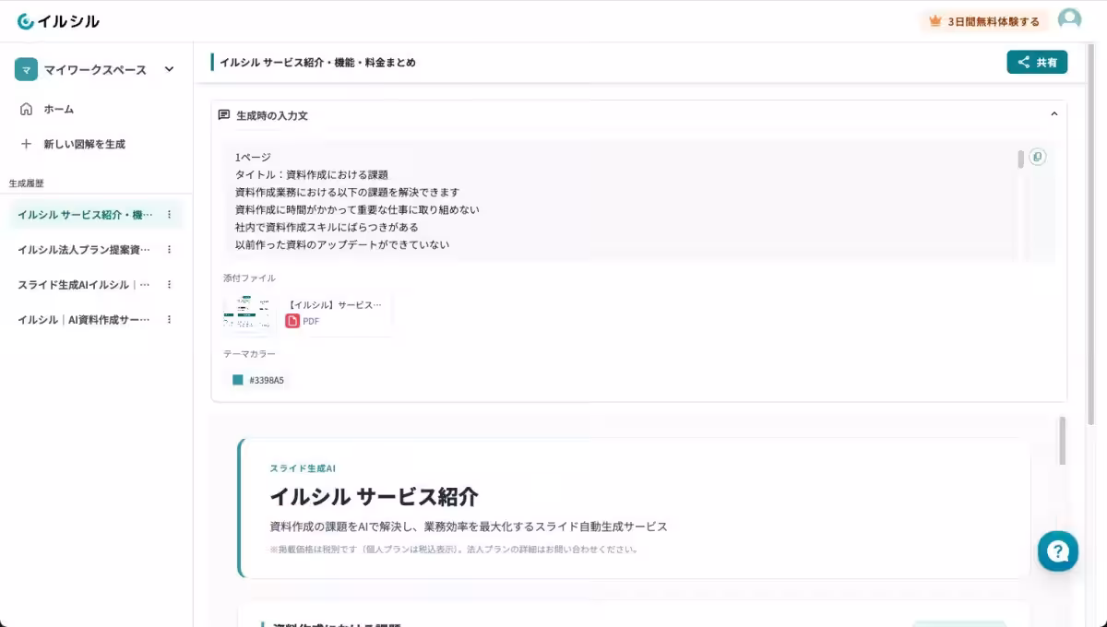Open more options for スライド生成AIイルシル history item
This screenshot has width=1107, height=627.
click(169, 284)
